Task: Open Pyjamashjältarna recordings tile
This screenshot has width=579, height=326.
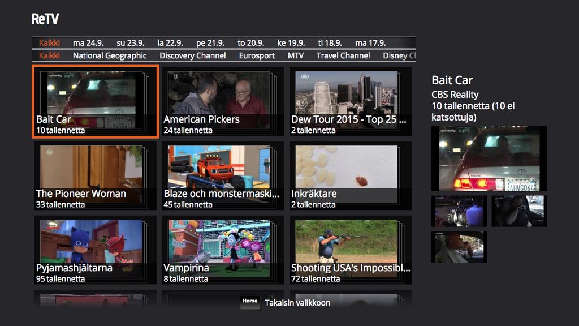Action: click(x=95, y=250)
